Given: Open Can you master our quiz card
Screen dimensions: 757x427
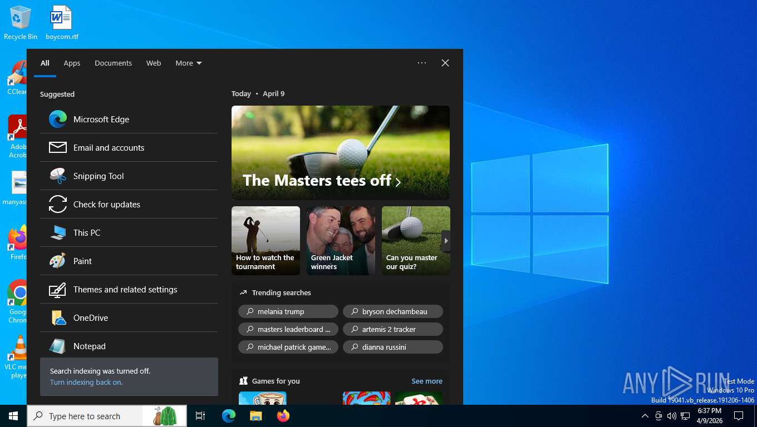Looking at the screenshot, I should [x=416, y=241].
